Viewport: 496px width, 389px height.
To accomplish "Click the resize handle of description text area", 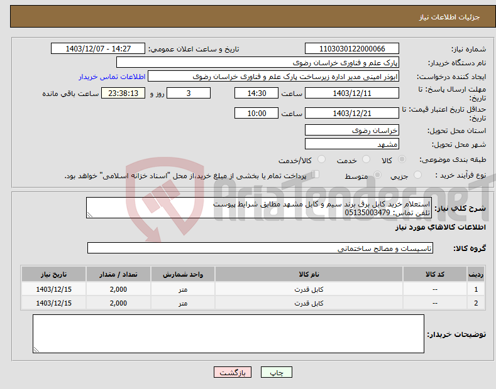I will tap(90, 215).
